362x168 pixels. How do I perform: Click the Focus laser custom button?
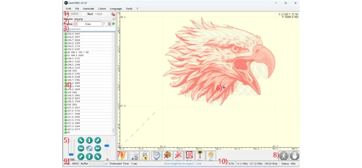tap(200, 155)
